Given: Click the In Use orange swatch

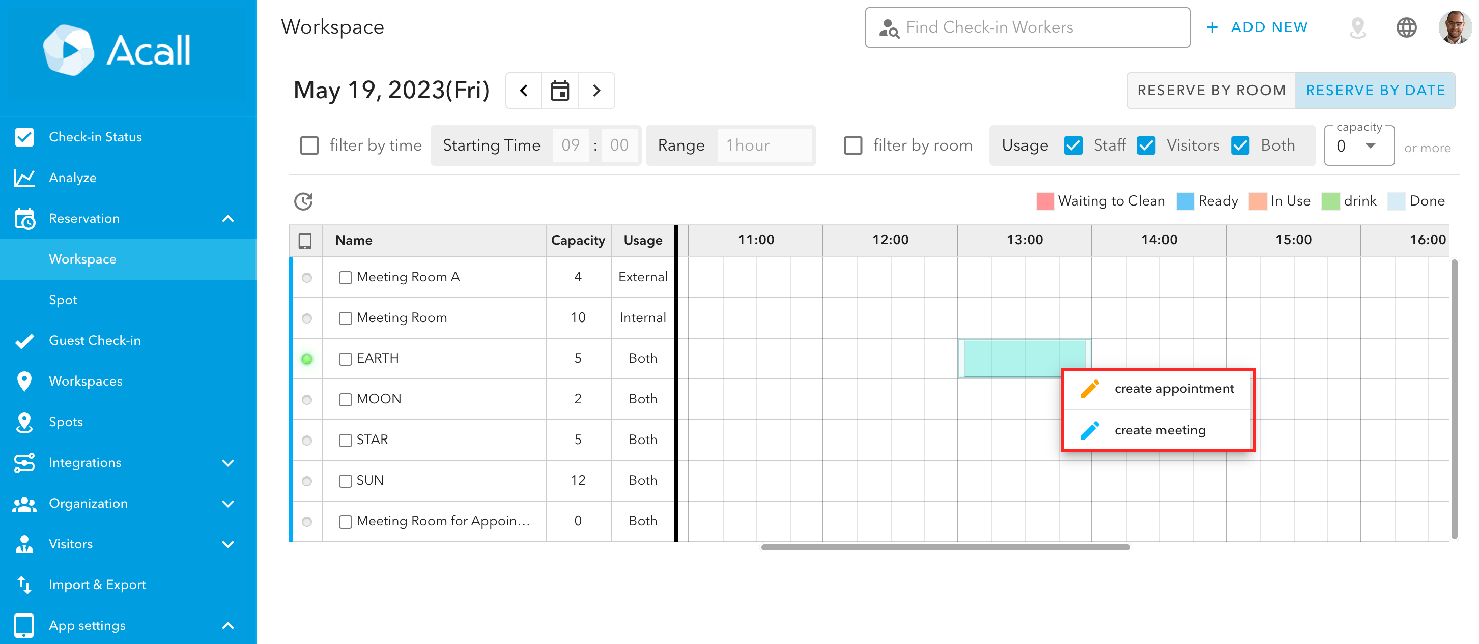Looking at the screenshot, I should (1258, 201).
